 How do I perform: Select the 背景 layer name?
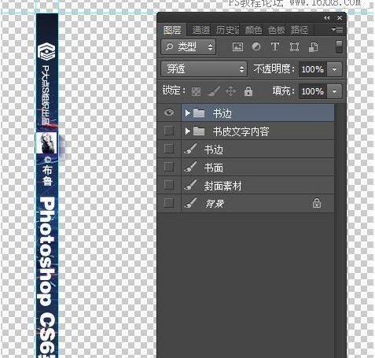tap(215, 204)
